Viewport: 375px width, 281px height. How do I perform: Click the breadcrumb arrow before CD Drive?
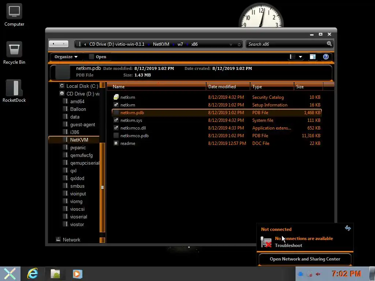[x=85, y=44]
